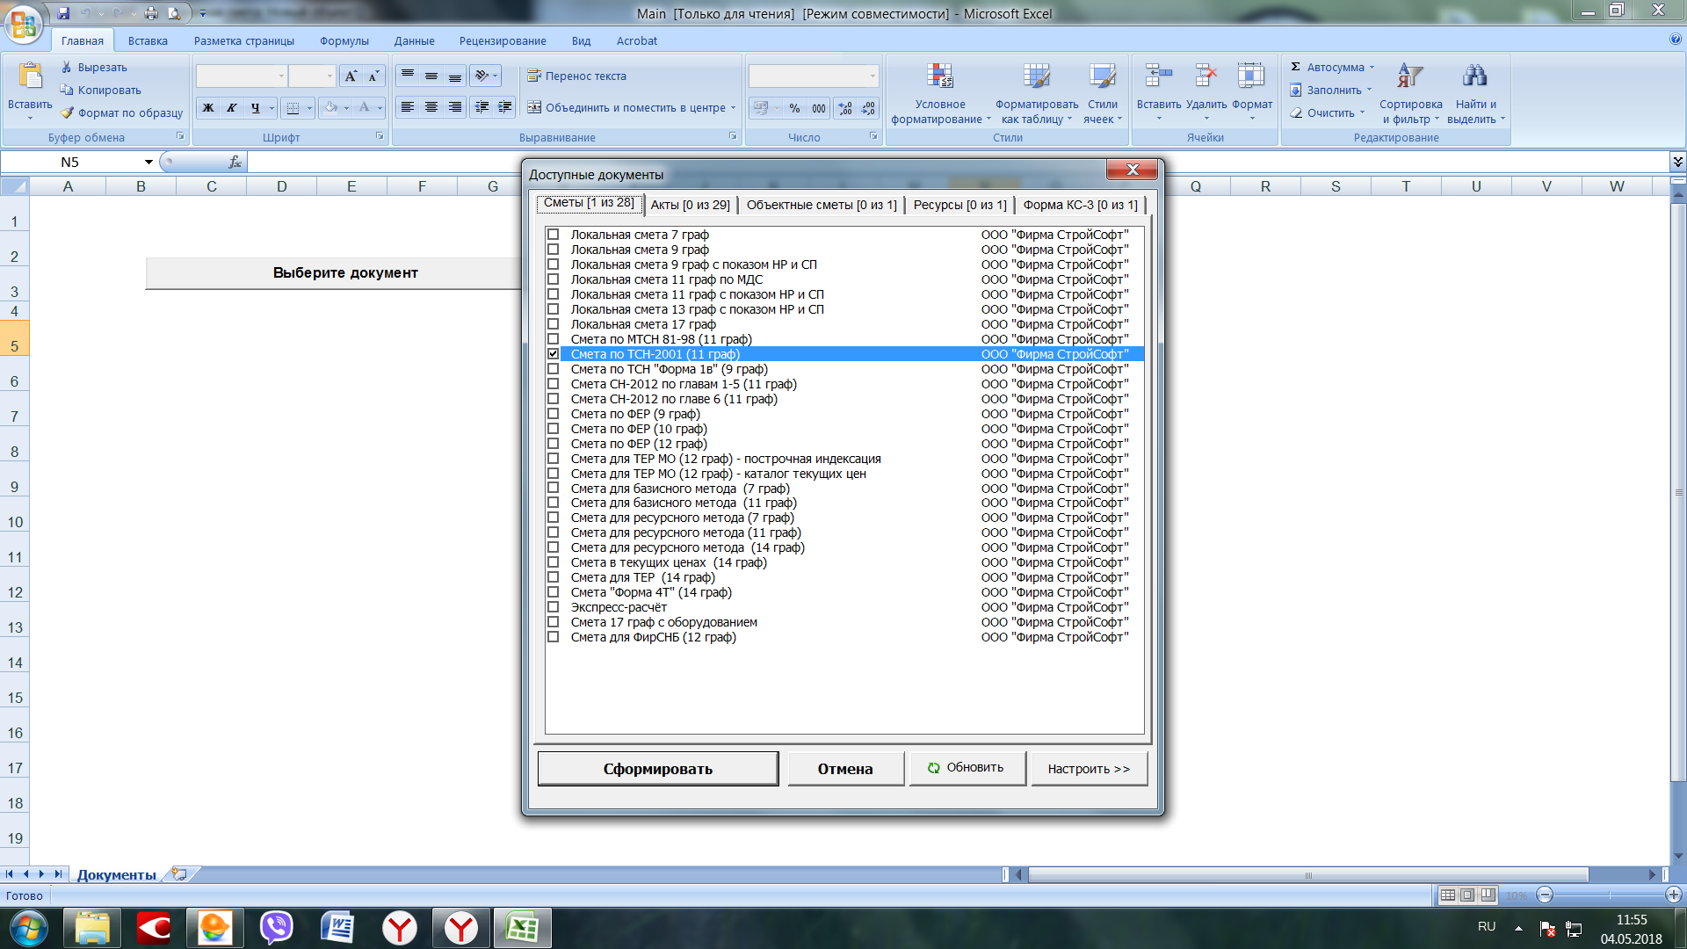Click the Перенос текста button
1687x949 pixels.
[x=577, y=76]
